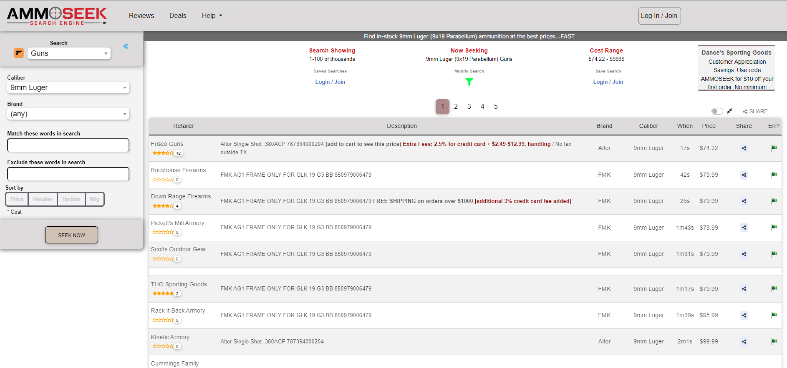Image resolution: width=787 pixels, height=368 pixels.
Task: Open the Frisco Guns retailer link
Action: pyautogui.click(x=167, y=144)
